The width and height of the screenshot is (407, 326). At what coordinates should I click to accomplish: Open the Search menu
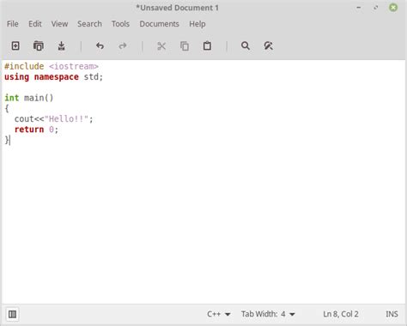[89, 24]
